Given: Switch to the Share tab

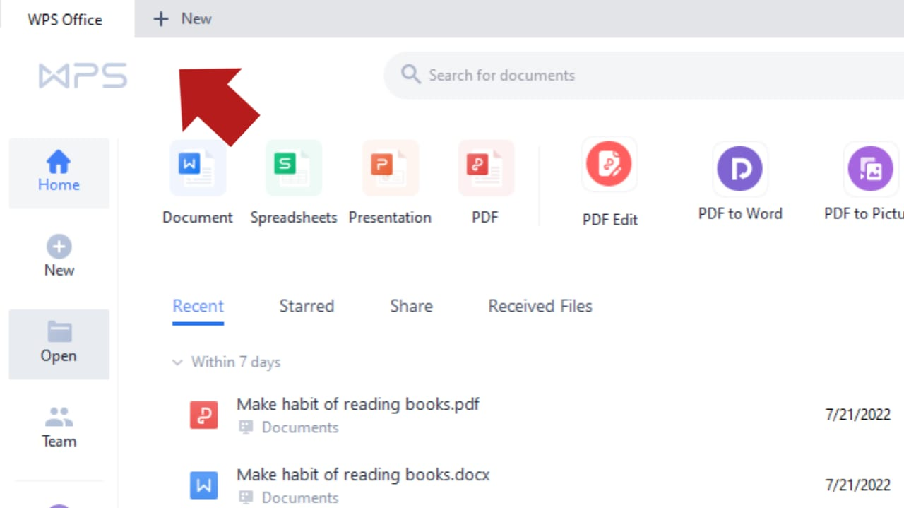Looking at the screenshot, I should point(411,306).
